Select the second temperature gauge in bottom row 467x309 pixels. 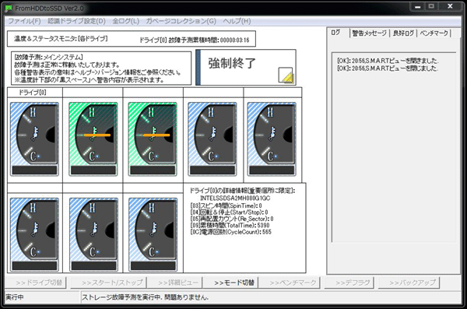pos(93,235)
